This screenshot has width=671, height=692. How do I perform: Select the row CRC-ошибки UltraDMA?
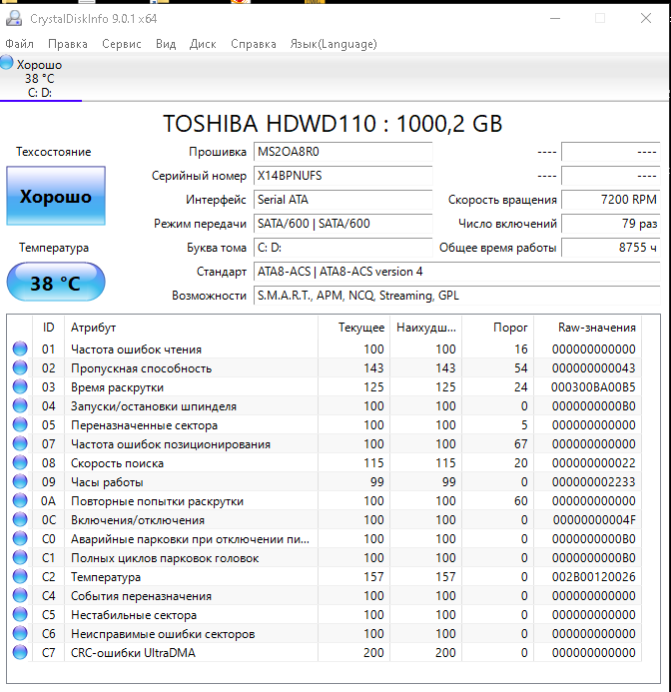click(x=325, y=652)
